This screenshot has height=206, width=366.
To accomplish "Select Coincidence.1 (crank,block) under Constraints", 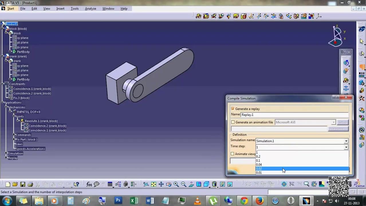I will click(x=32, y=89).
